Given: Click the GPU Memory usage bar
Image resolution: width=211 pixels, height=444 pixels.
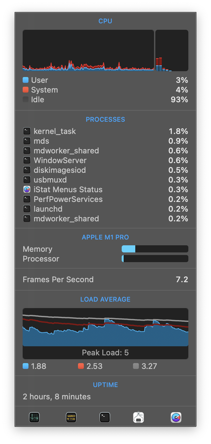Looking at the screenshot, I should pos(155,249).
